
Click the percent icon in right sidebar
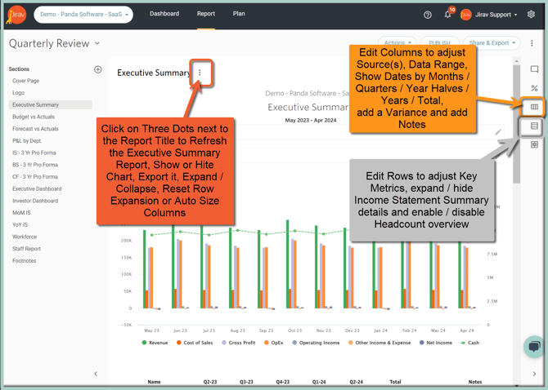pos(534,88)
